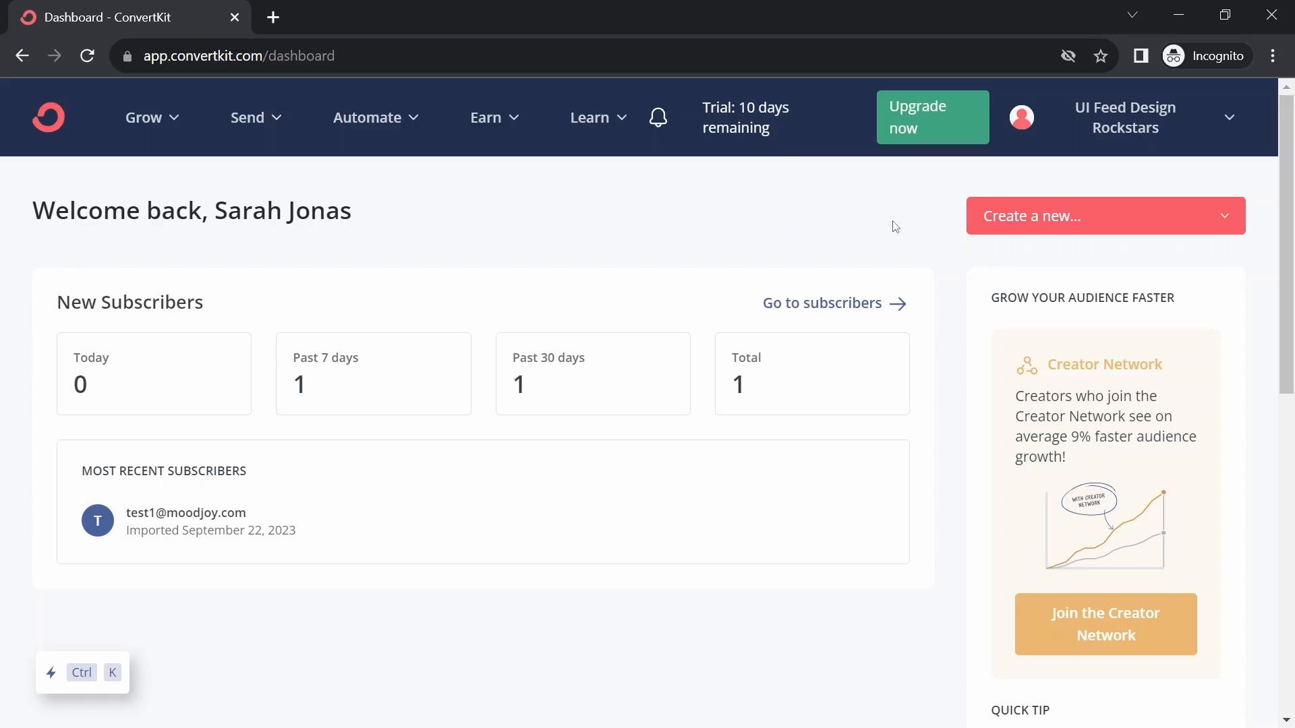The height and width of the screenshot is (728, 1295).
Task: Select the Learn menu tab item
Action: [x=598, y=117]
